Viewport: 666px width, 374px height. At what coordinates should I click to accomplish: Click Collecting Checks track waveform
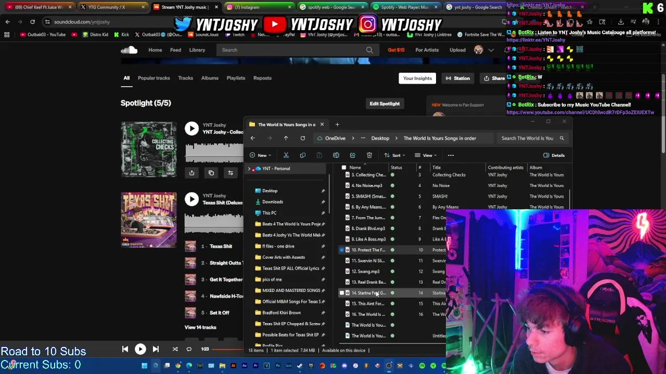[x=214, y=152]
